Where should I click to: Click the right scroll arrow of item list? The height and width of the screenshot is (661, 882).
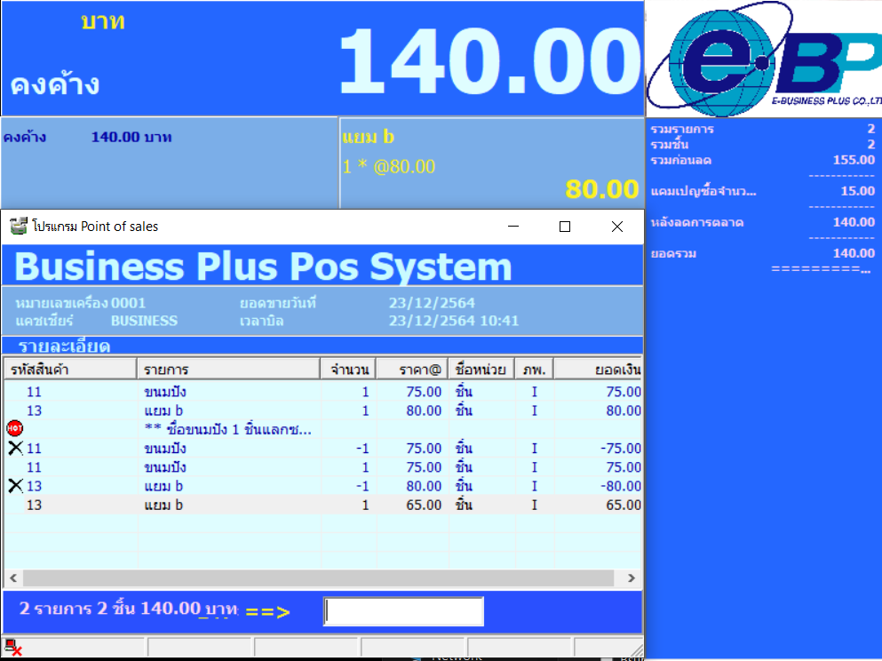pyautogui.click(x=632, y=577)
